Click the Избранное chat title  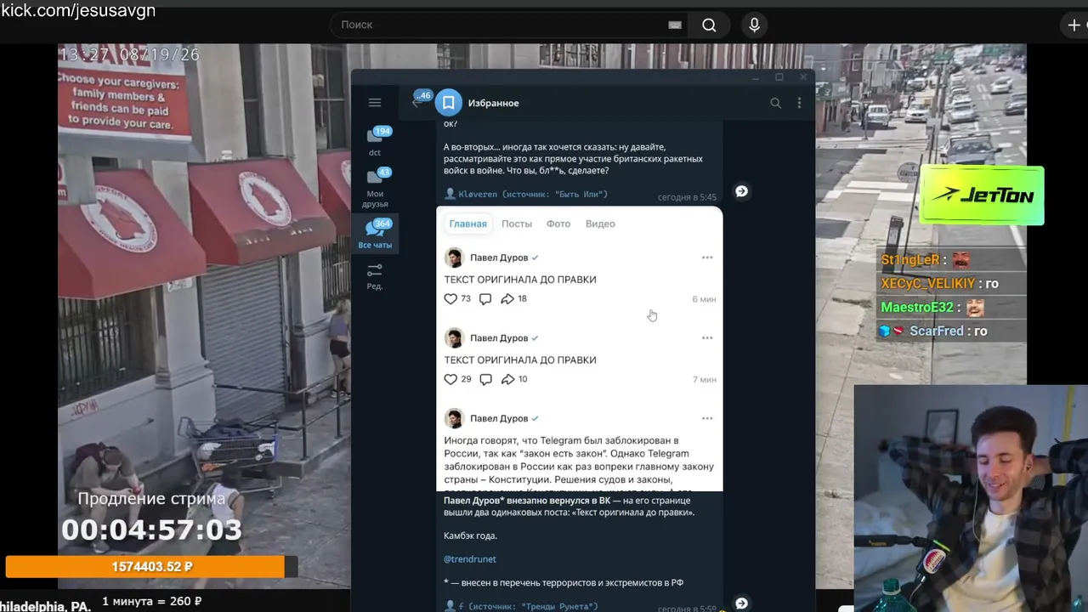[x=493, y=103]
